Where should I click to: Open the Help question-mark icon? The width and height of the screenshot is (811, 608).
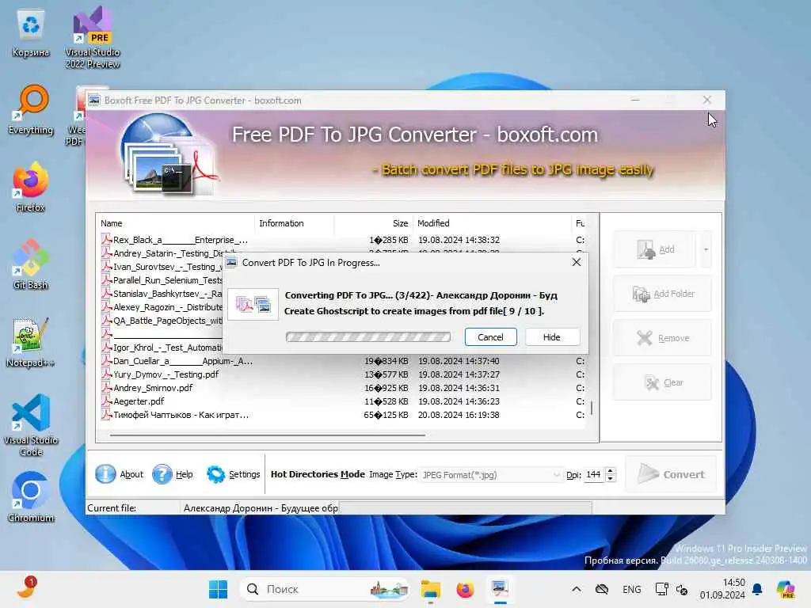pos(162,474)
